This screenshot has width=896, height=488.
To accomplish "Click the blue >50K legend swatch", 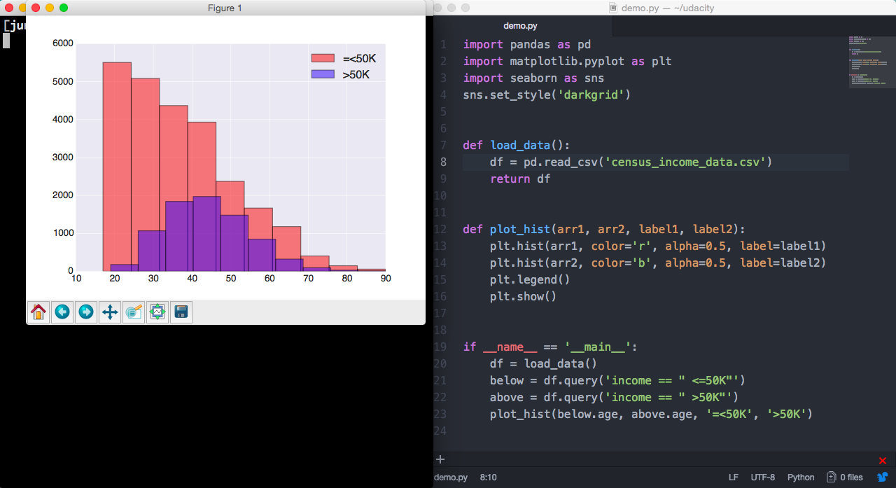I will point(323,74).
